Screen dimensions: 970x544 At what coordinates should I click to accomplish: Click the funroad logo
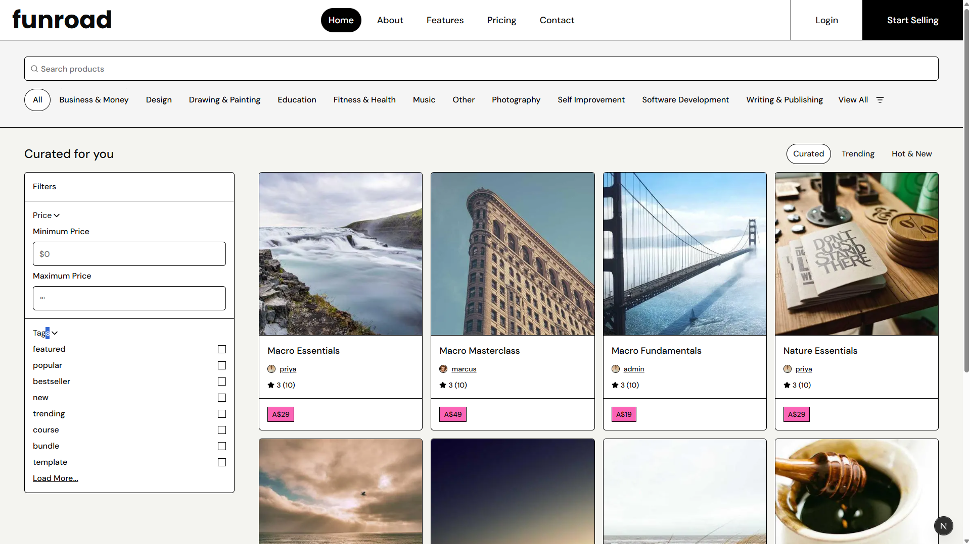[x=62, y=20]
